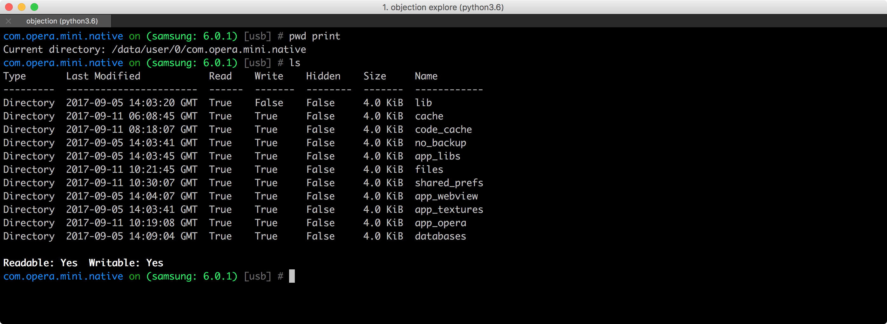Screen dimensions: 887x324
Task: Click the timestamp 2017-09-05 14:03:20 GMT
Action: pyautogui.click(x=132, y=103)
